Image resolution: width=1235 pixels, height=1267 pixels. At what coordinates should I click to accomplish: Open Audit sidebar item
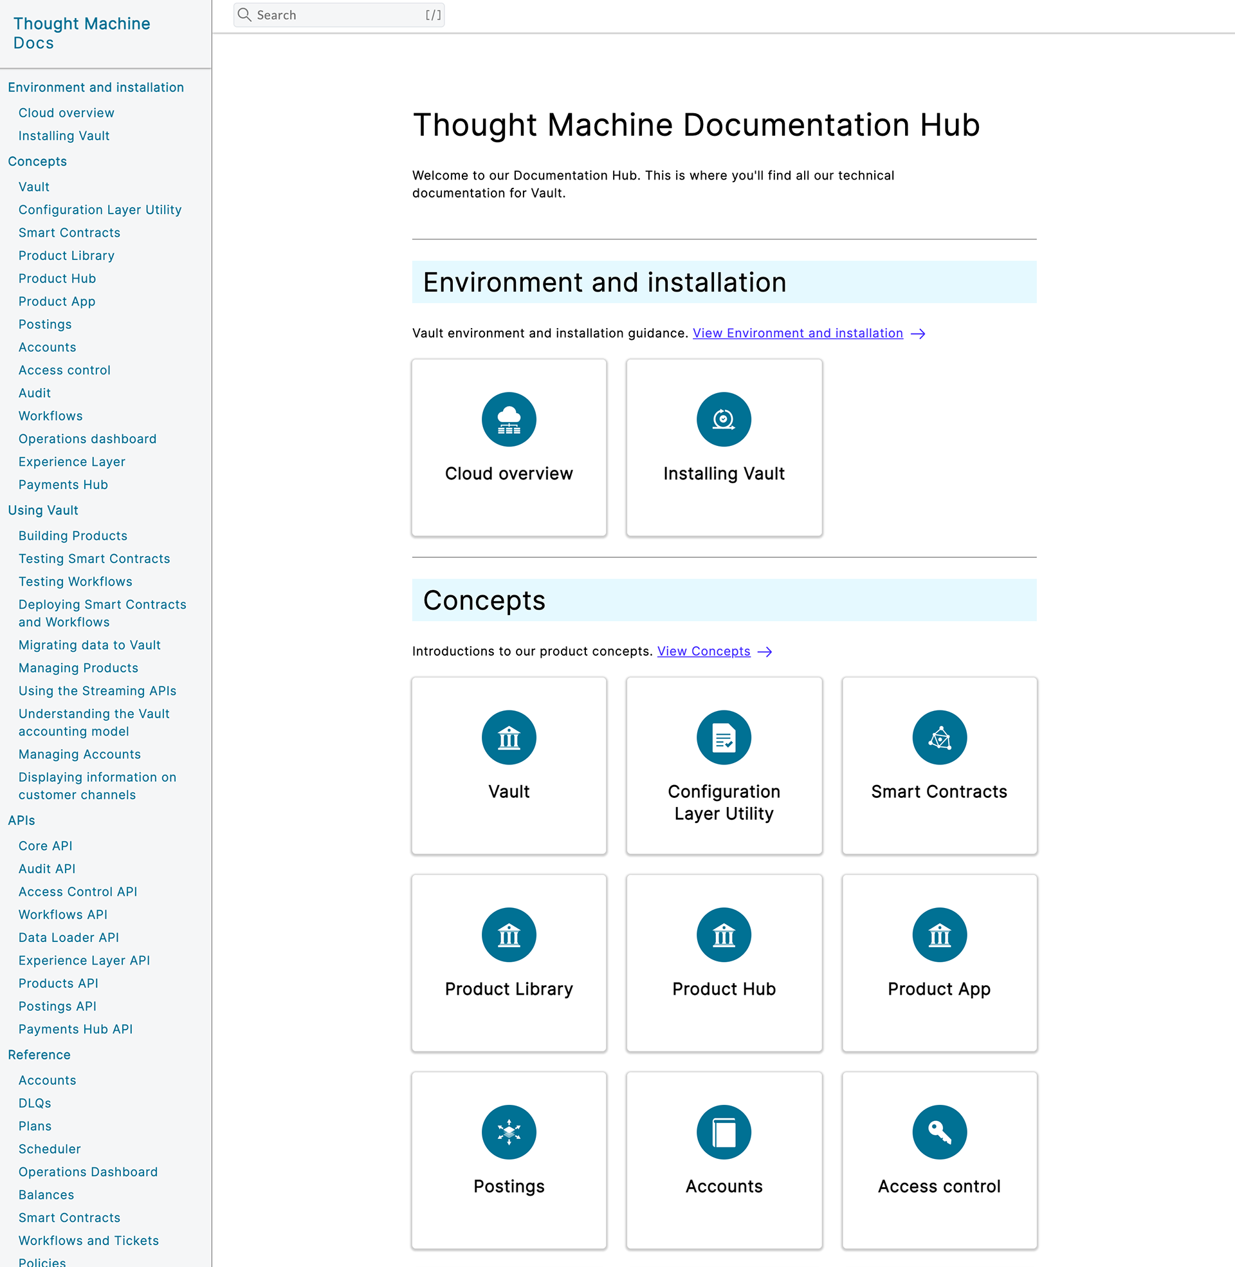tap(34, 393)
